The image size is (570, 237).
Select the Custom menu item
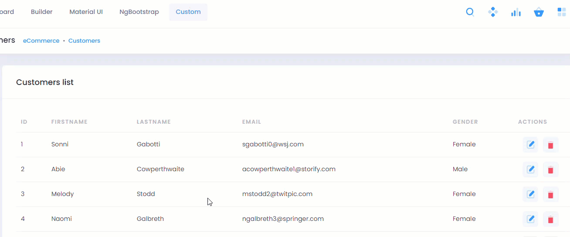point(188,12)
